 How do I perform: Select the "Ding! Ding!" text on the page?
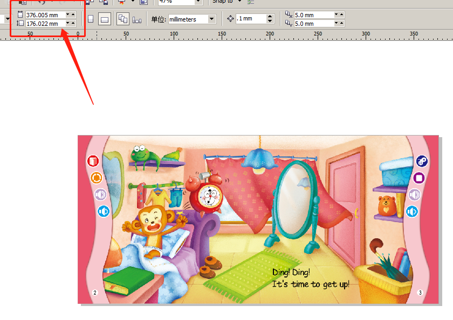(x=291, y=272)
